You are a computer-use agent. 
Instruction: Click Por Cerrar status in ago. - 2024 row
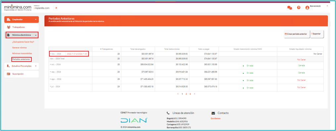301,80
